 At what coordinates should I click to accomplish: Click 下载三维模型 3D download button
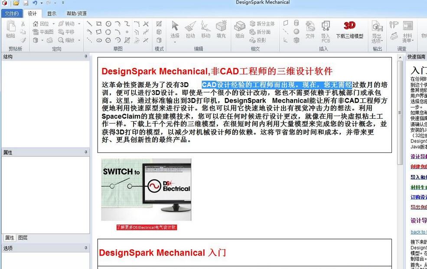350,29
